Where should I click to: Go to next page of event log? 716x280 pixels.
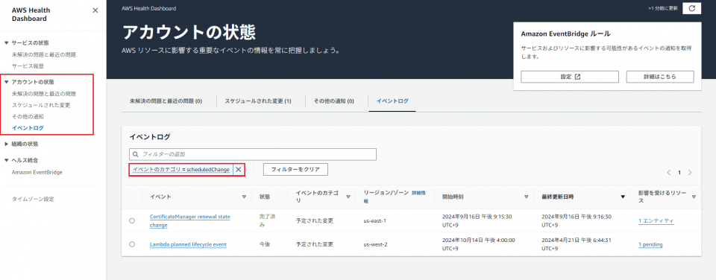click(690, 173)
